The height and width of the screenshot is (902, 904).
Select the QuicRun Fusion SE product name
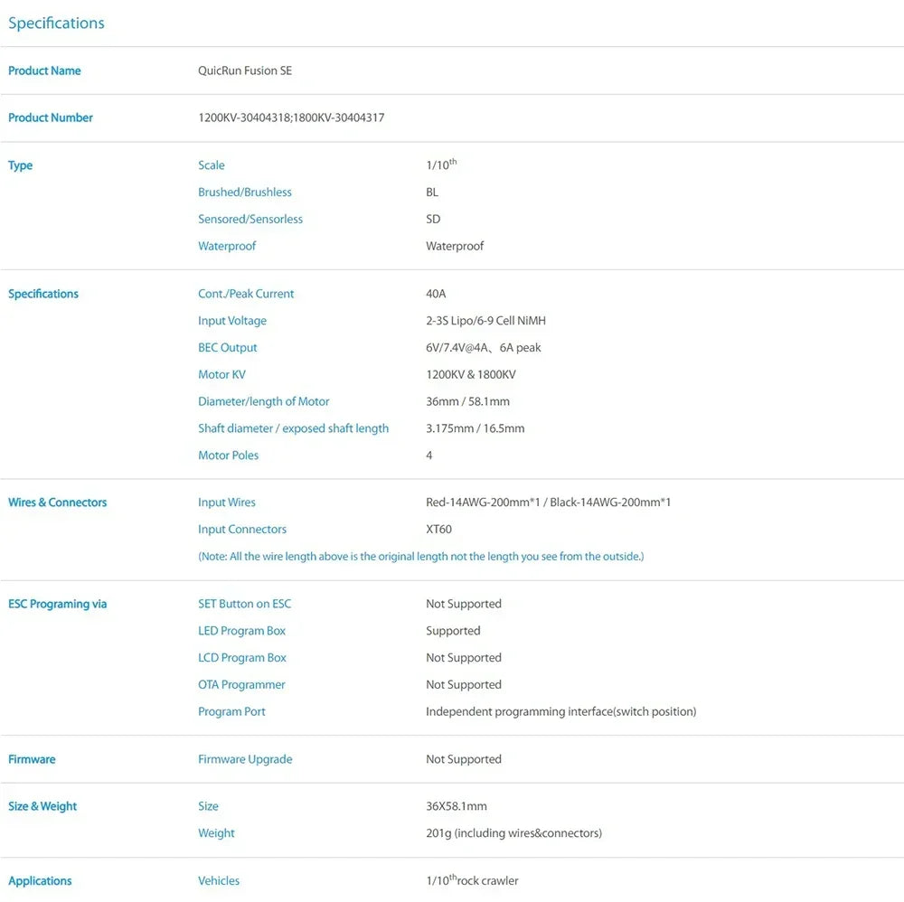[245, 70]
